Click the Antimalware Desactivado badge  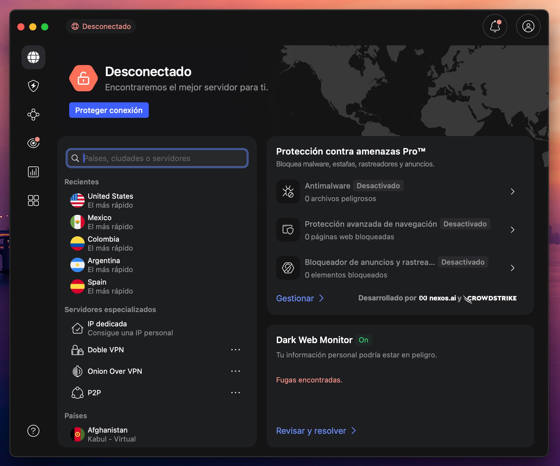click(378, 186)
